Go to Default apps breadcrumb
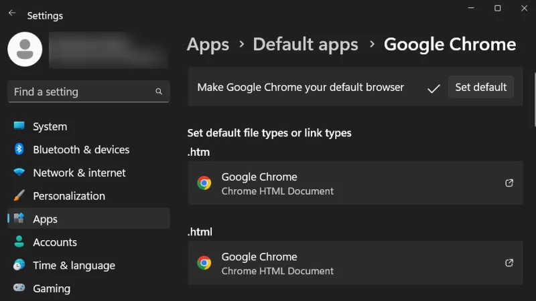Image resolution: width=536 pixels, height=301 pixels. (306, 44)
